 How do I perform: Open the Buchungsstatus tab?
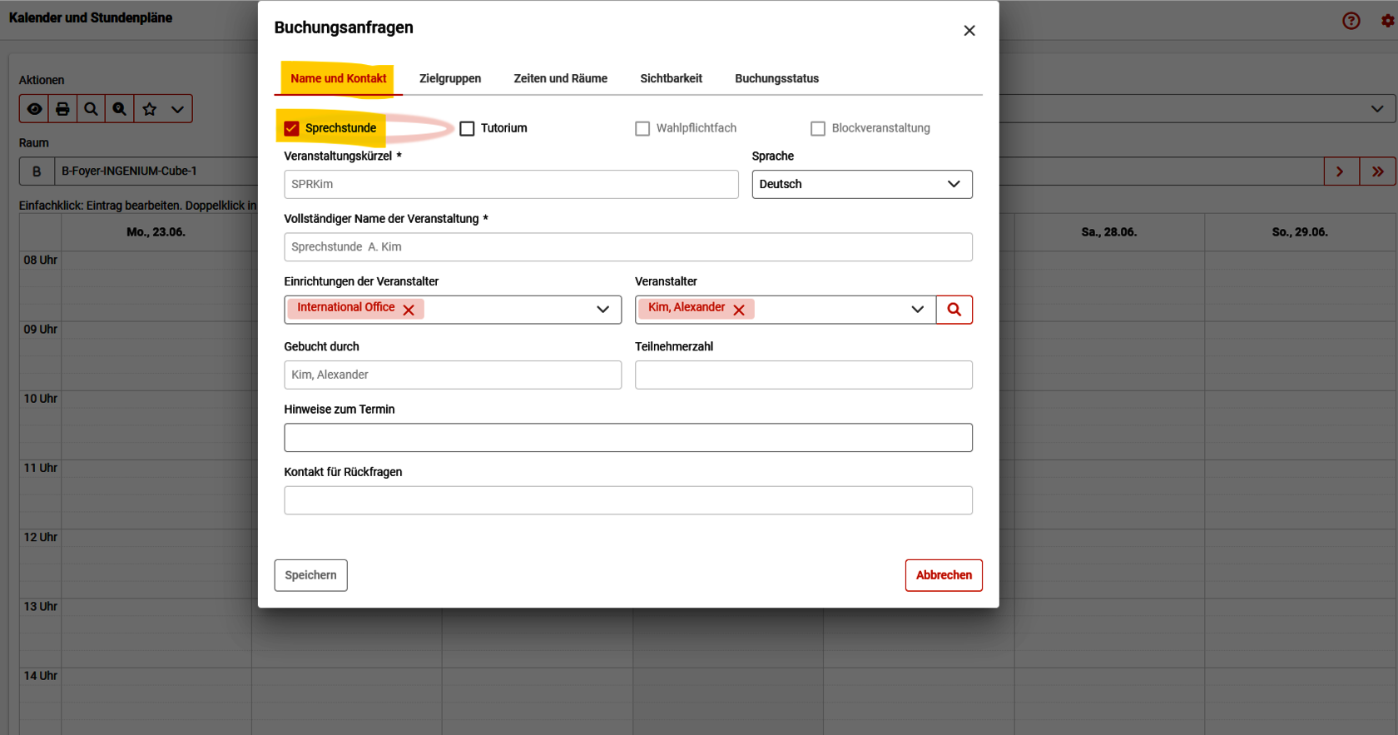click(777, 78)
